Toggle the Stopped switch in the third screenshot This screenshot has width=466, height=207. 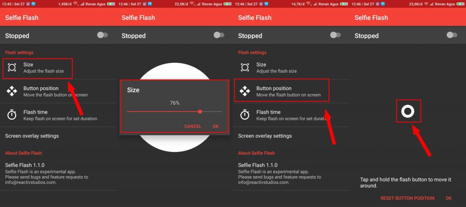click(x=335, y=35)
